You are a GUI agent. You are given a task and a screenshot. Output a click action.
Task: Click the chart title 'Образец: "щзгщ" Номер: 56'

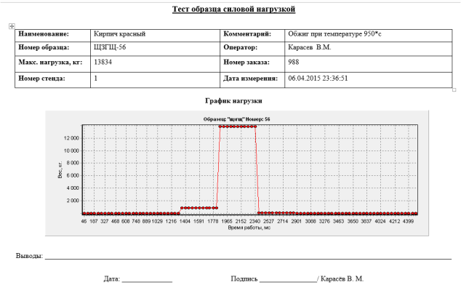tap(236, 119)
